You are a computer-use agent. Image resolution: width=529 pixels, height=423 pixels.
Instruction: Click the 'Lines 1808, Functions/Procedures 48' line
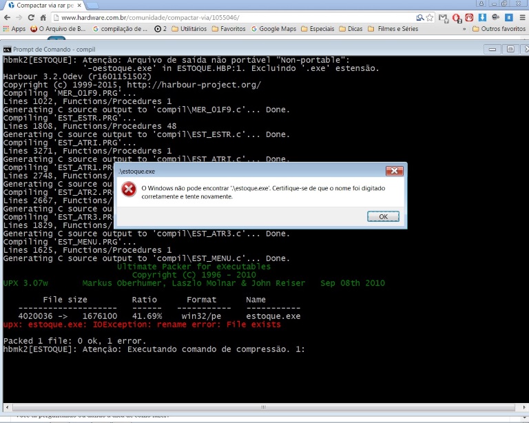[x=90, y=126]
